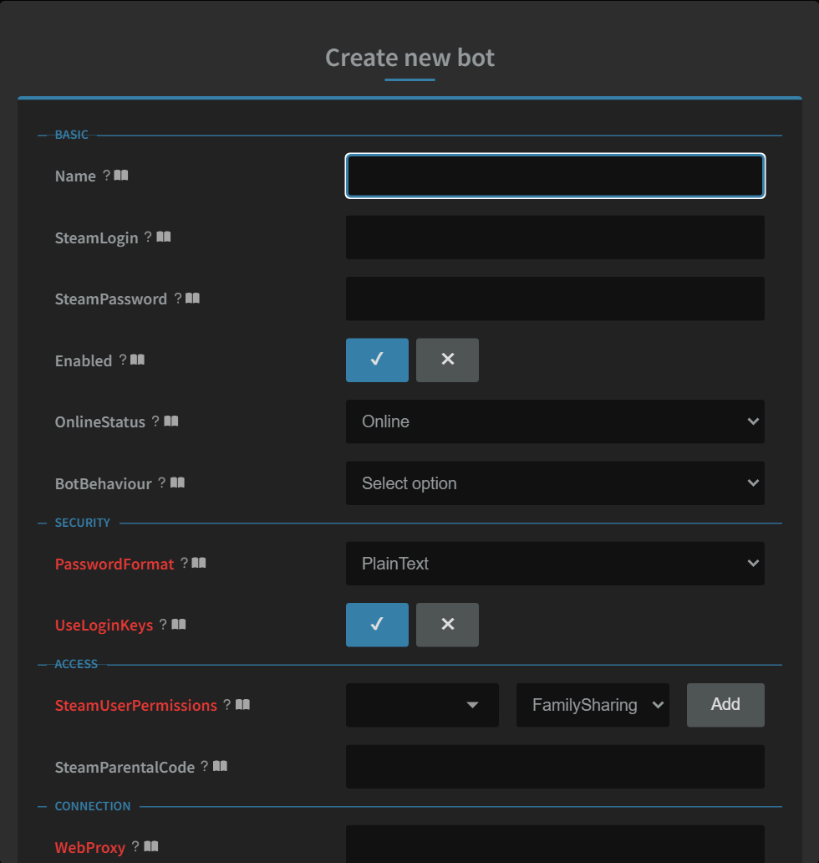Viewport: 819px width, 863px height.
Task: Click the question mark next to SteamLogin
Action: pyautogui.click(x=148, y=237)
